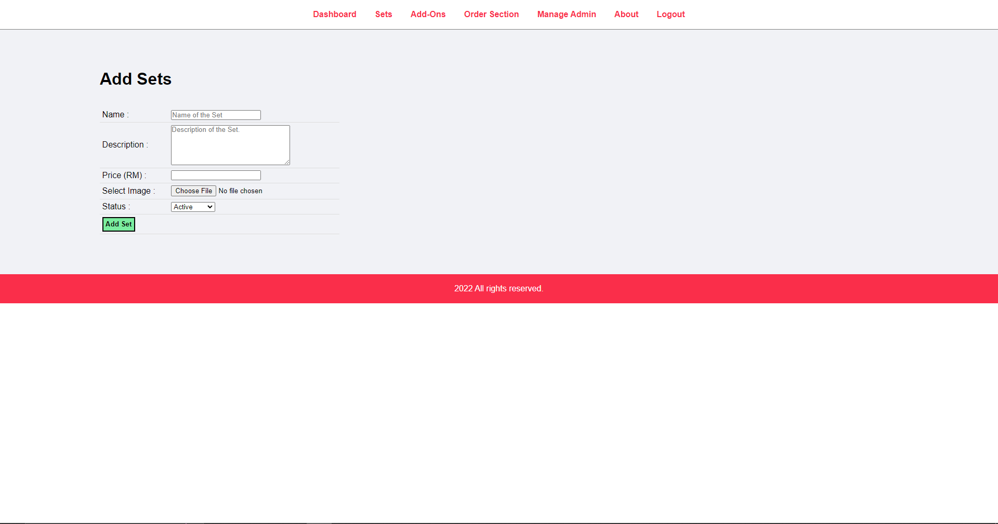Image resolution: width=998 pixels, height=524 pixels.
Task: Open Order Section in navigation
Action: [x=491, y=15]
